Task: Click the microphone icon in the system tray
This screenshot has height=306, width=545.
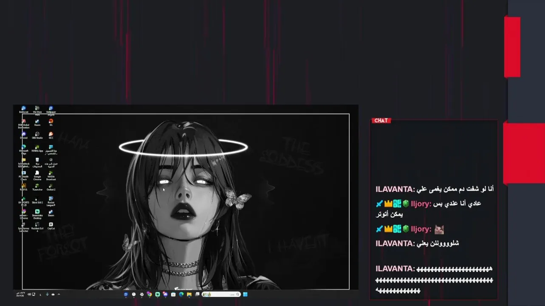Action: coord(47,294)
